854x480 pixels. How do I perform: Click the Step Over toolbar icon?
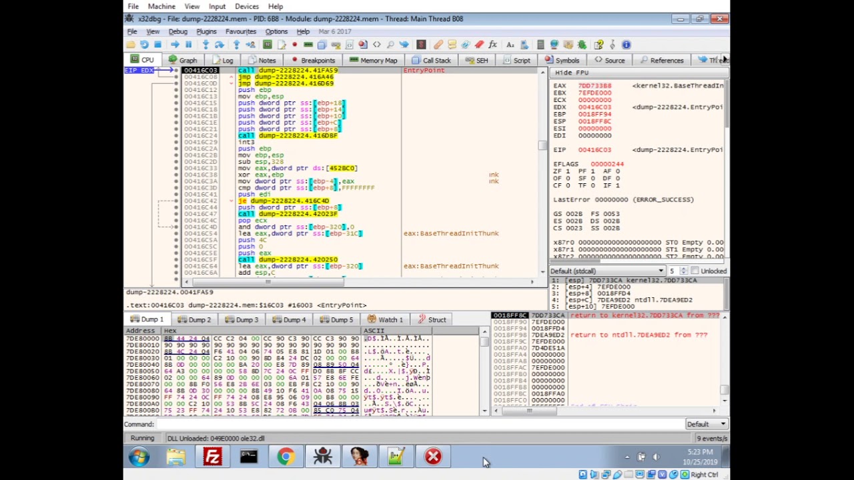click(220, 45)
